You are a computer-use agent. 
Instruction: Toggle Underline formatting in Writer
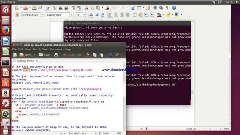(x=103, y=15)
